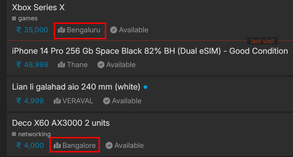The image size is (293, 157).
Task: Click the rupee icon beside 48,999
Action: [19, 65]
